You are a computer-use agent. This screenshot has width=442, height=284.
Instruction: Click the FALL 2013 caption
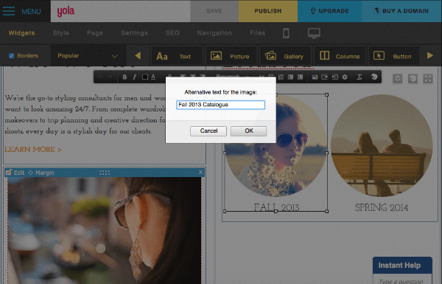tap(276, 207)
